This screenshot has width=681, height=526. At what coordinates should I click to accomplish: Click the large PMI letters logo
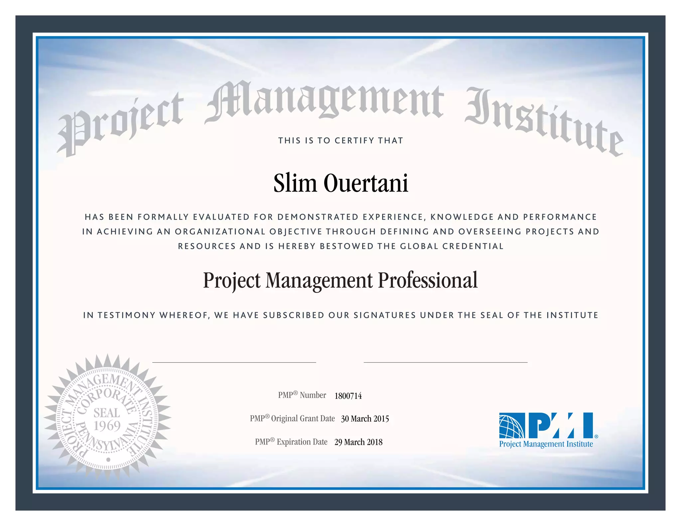pyautogui.click(x=560, y=426)
